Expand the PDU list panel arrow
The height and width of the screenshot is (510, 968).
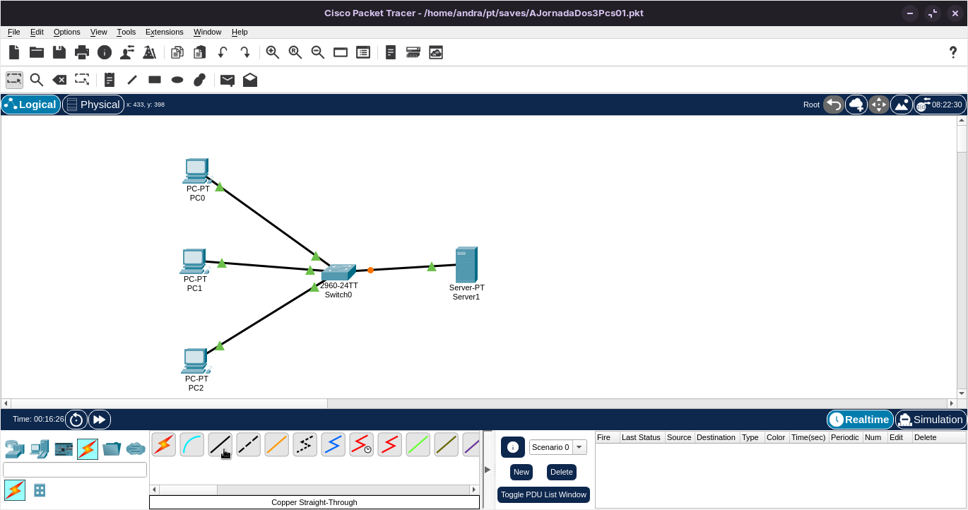488,470
